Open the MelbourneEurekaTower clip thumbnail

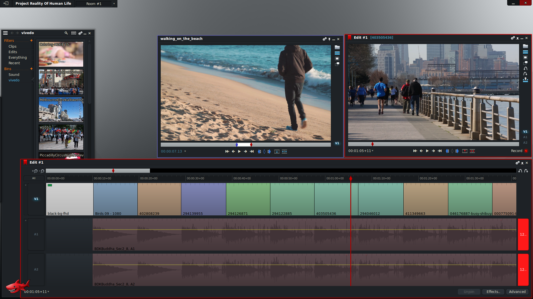pyautogui.click(x=61, y=110)
